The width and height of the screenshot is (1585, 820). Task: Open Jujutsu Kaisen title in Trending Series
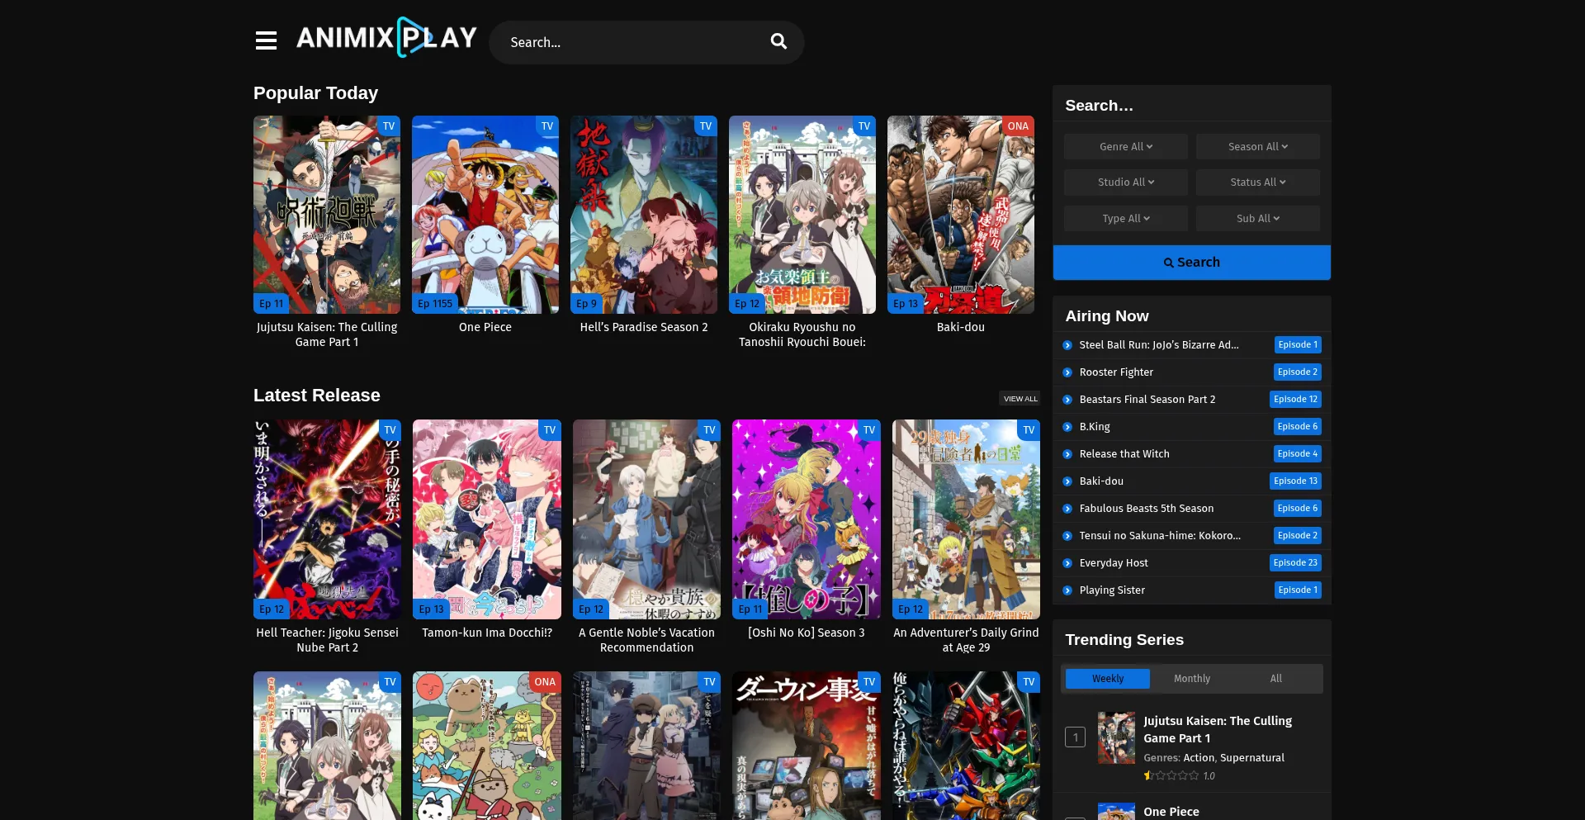pyautogui.click(x=1218, y=729)
